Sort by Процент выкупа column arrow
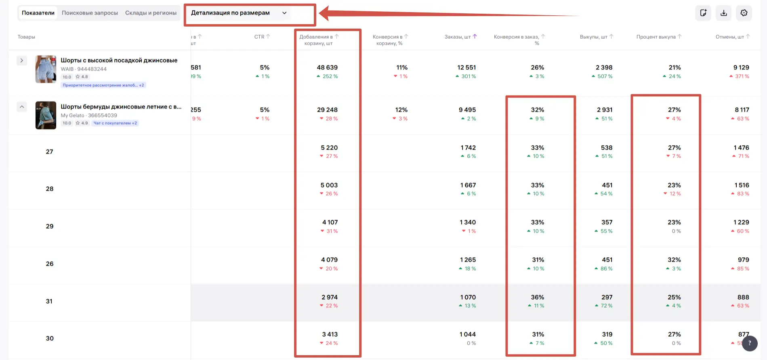Image resolution: width=767 pixels, height=360 pixels. [679, 37]
